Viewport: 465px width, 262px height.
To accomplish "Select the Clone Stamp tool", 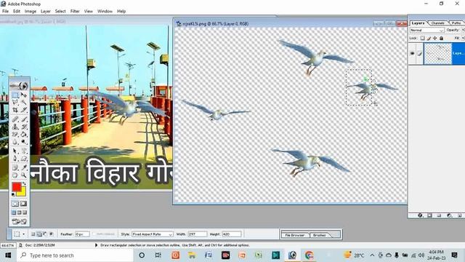I will point(15,127).
